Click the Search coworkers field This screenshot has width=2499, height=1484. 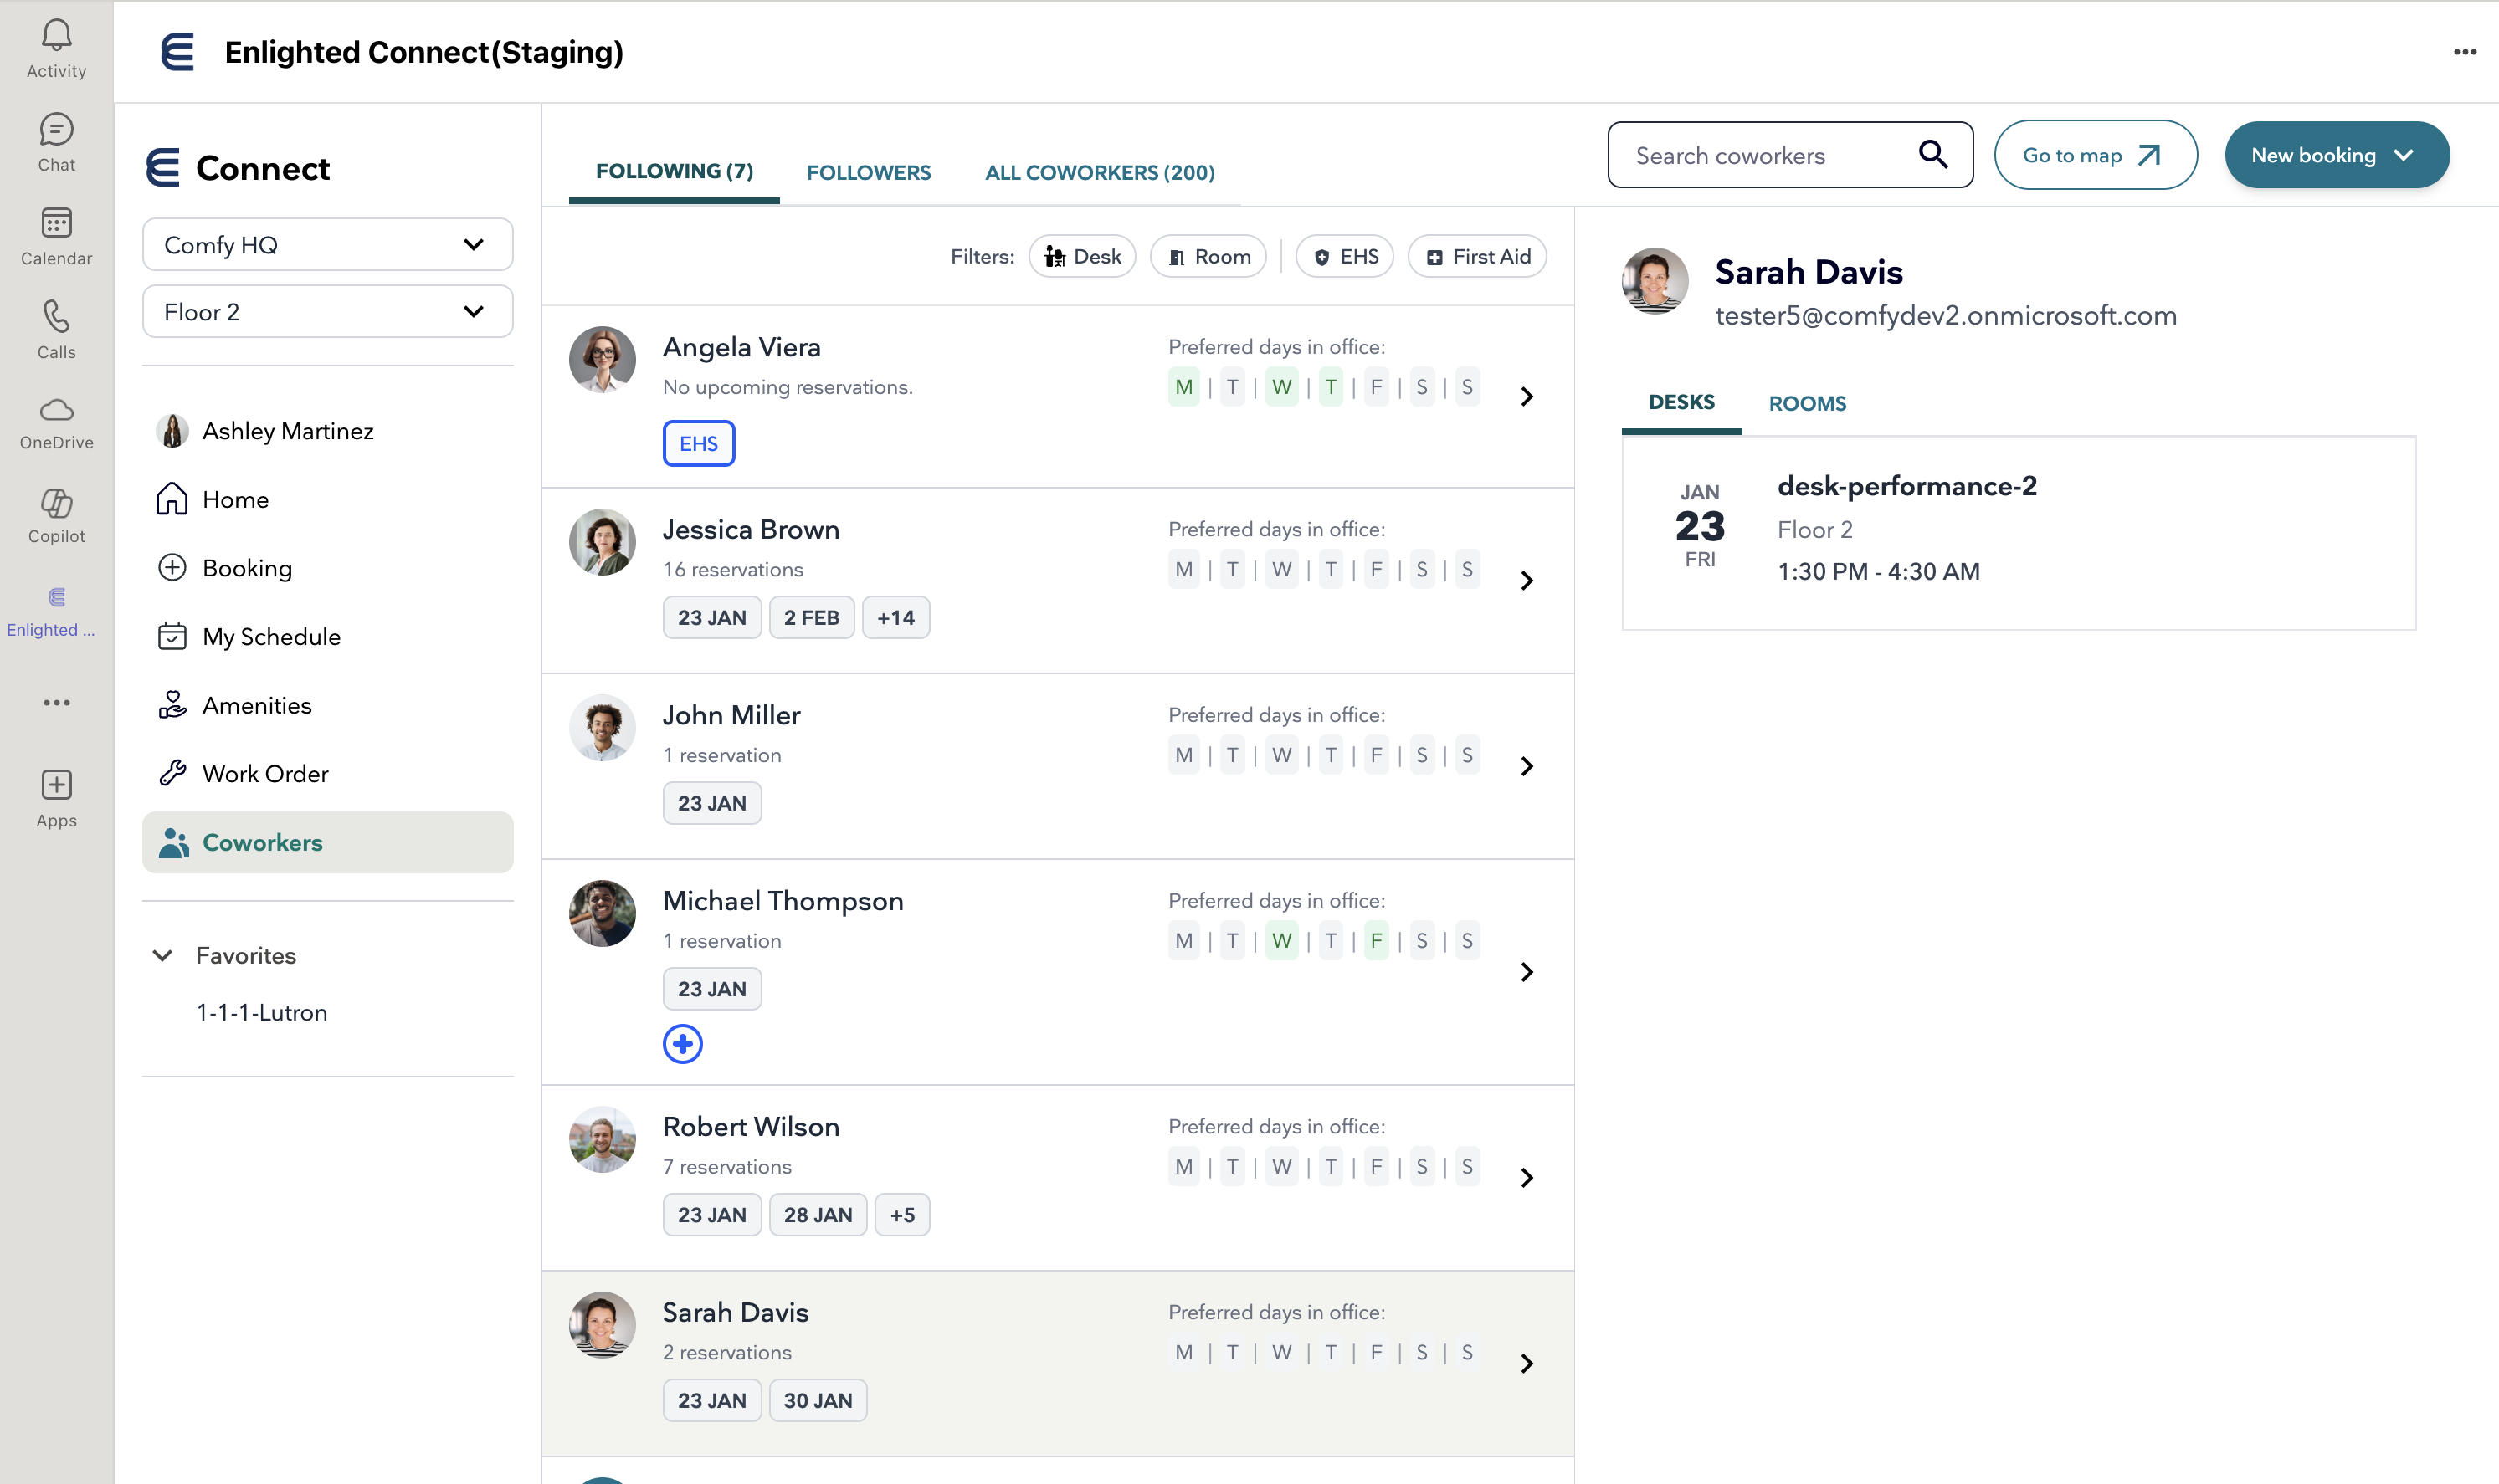point(1791,155)
